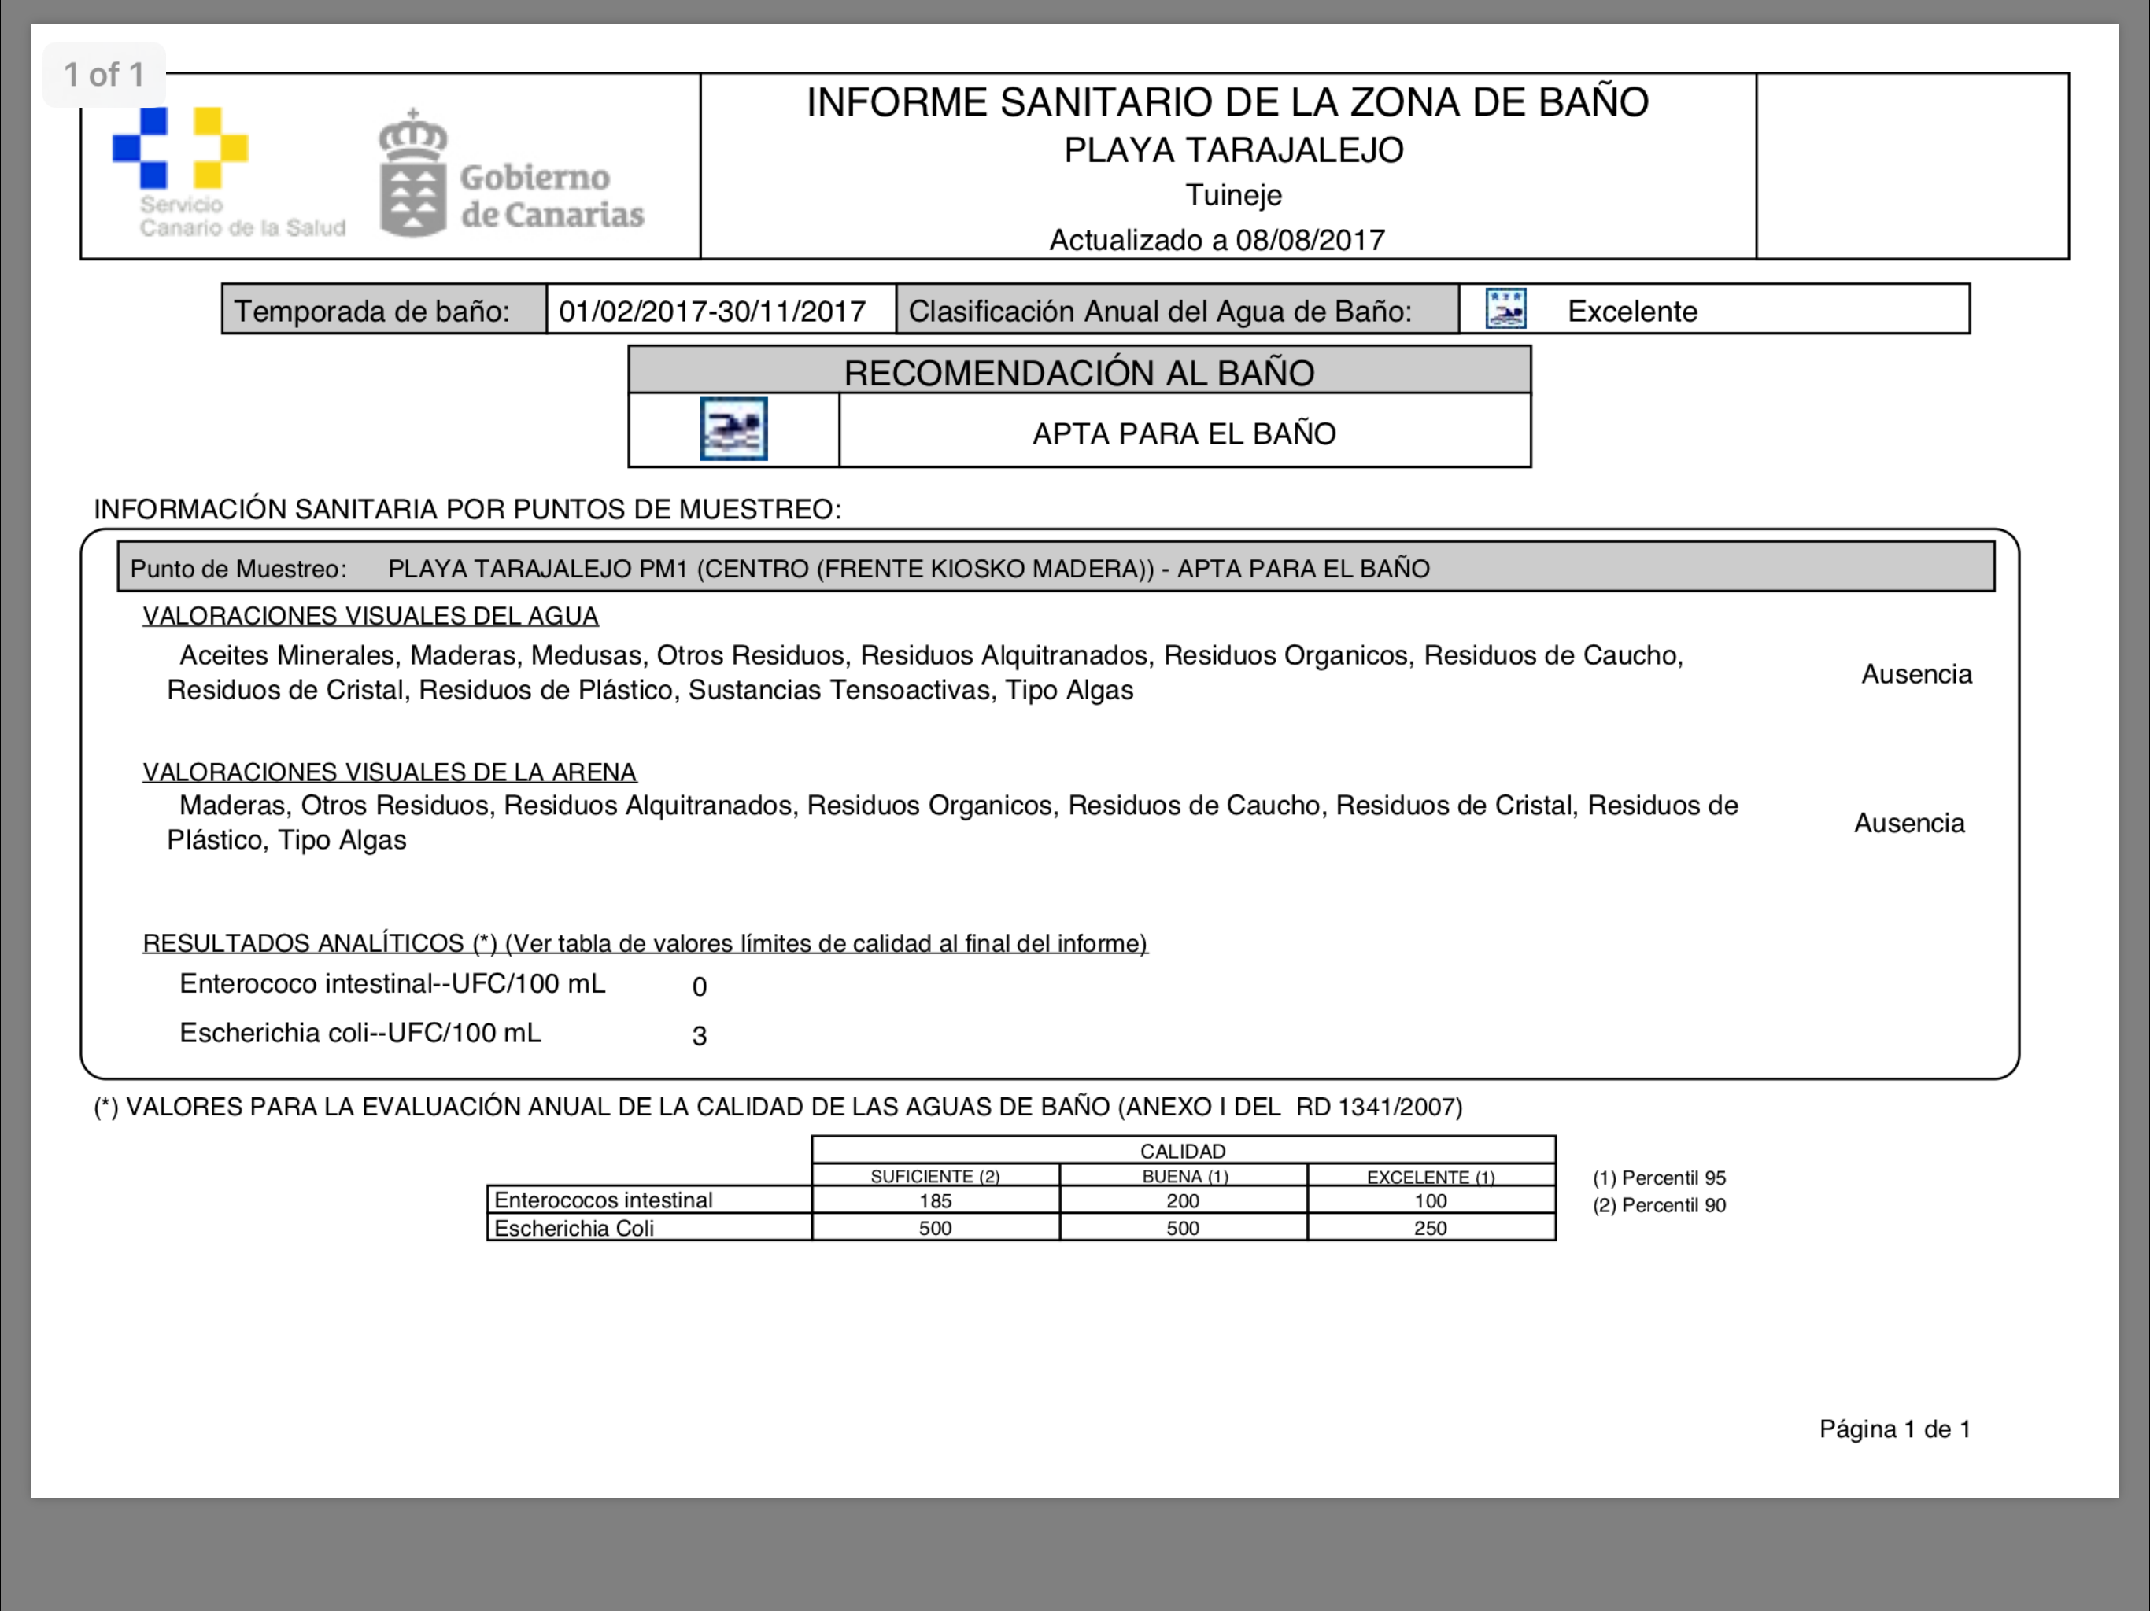Click the '1 of 1' page indicator

(104, 74)
